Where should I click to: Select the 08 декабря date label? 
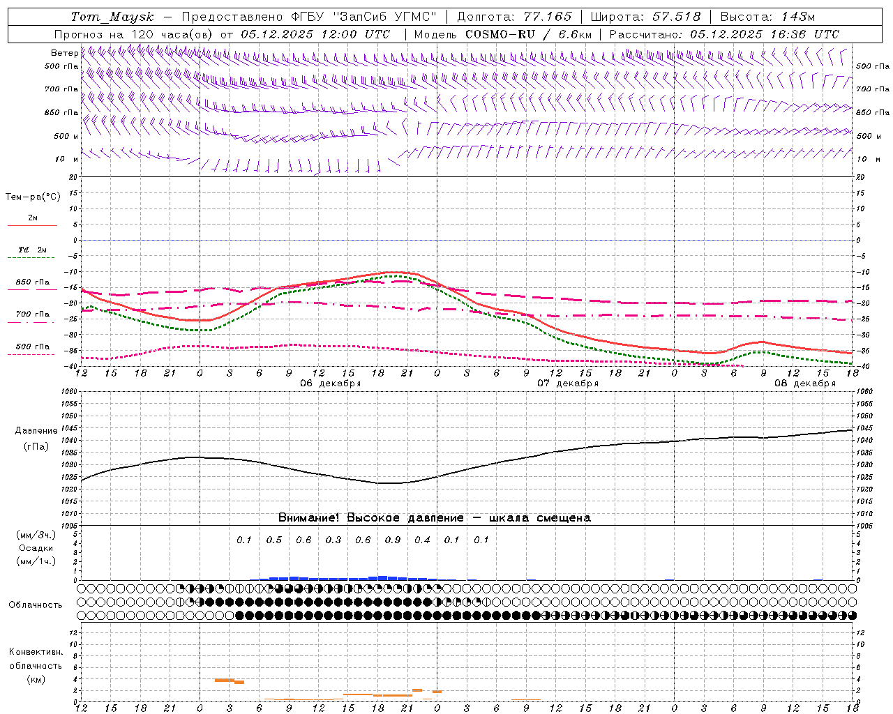coord(804,383)
